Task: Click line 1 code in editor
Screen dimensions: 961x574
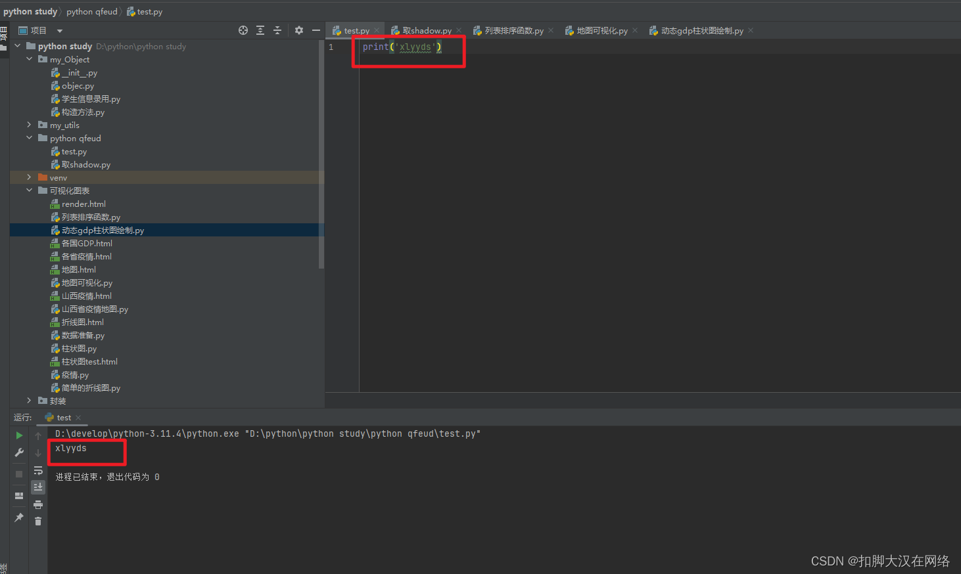Action: tap(402, 47)
